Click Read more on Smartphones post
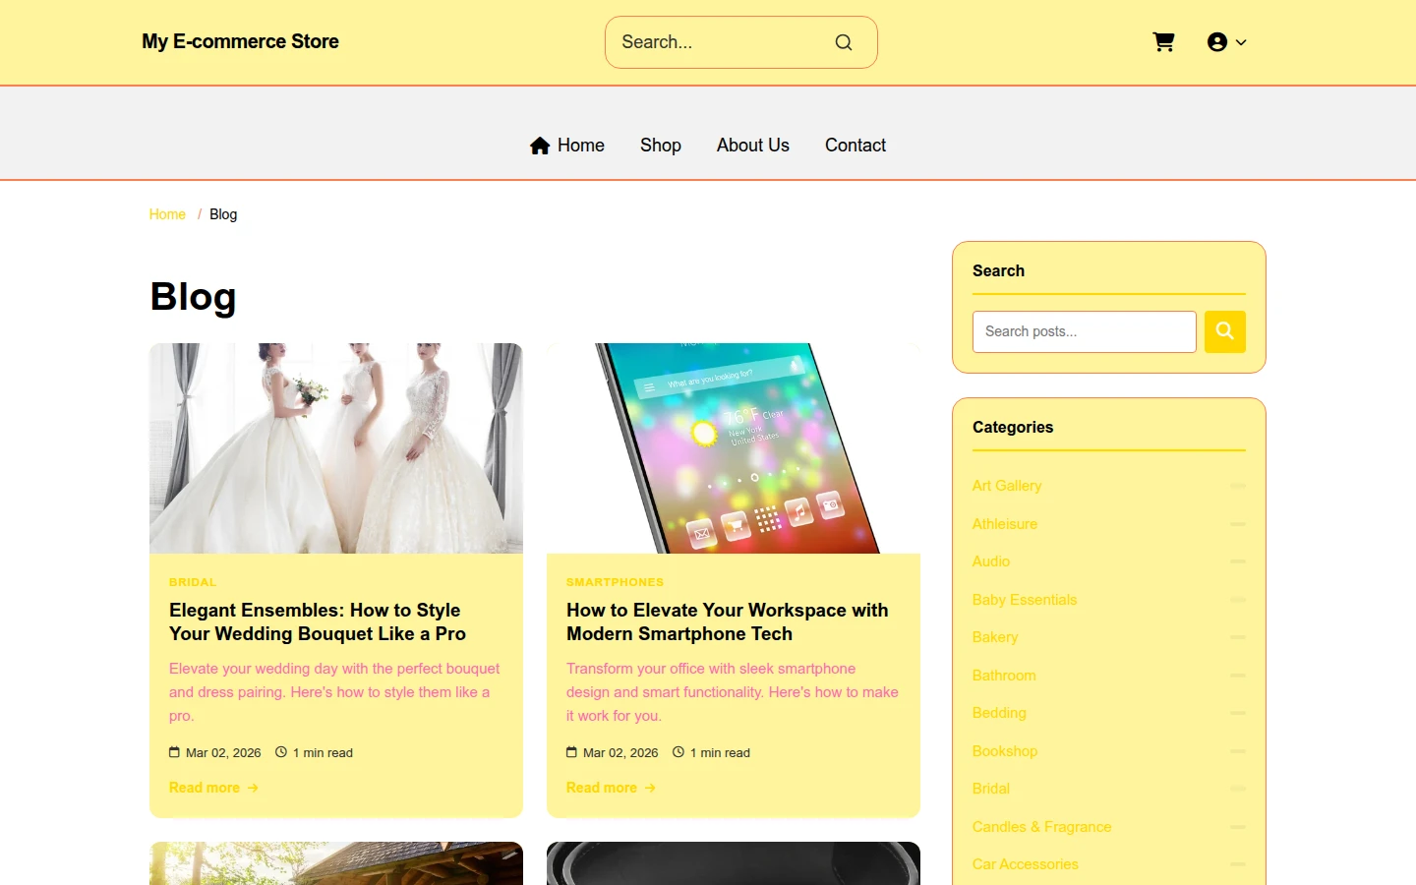 (611, 788)
